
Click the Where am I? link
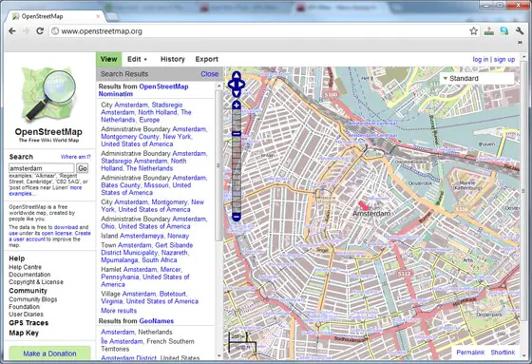(76, 157)
